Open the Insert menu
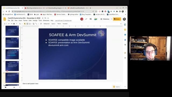The height and width of the screenshot is (97, 172). pos(20,20)
